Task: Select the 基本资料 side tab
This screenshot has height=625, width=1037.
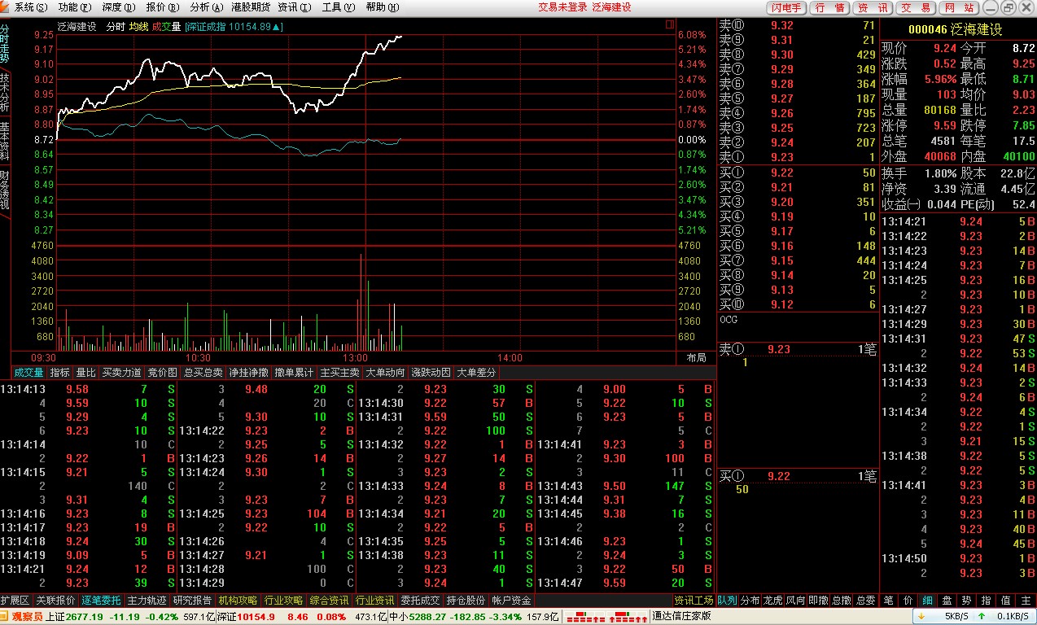Action: 5,141
